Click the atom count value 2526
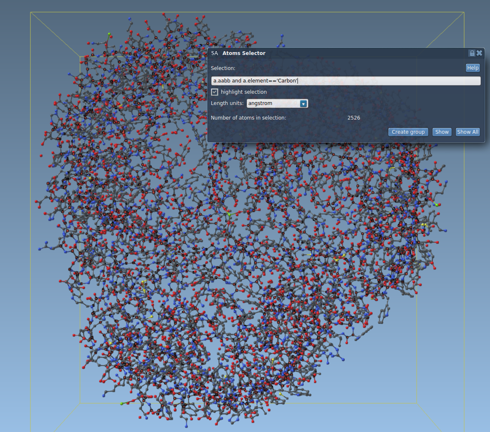 tap(354, 118)
